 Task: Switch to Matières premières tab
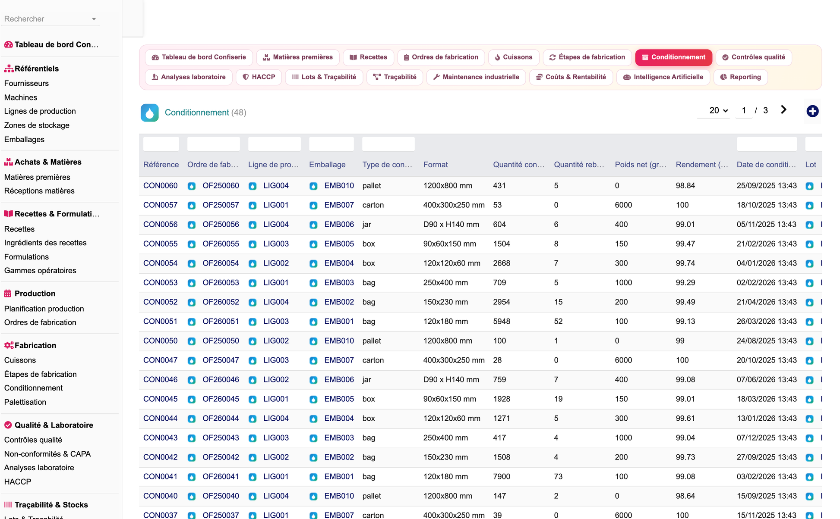pos(298,57)
